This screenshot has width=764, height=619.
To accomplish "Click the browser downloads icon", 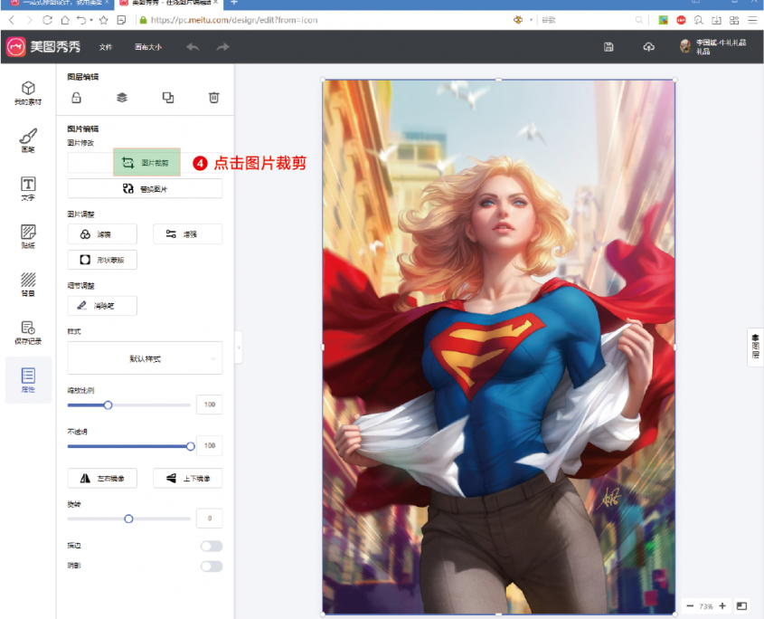I will point(716,20).
